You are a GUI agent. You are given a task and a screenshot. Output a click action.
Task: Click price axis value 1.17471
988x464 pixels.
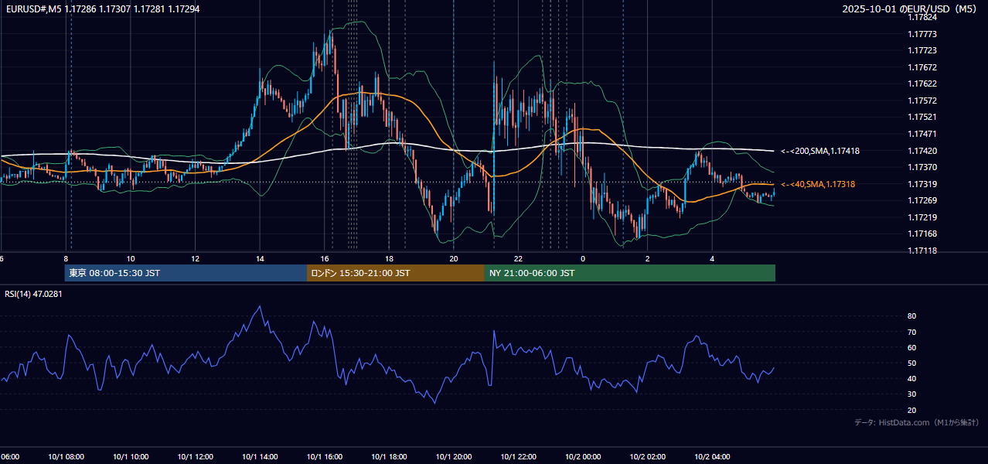click(922, 134)
